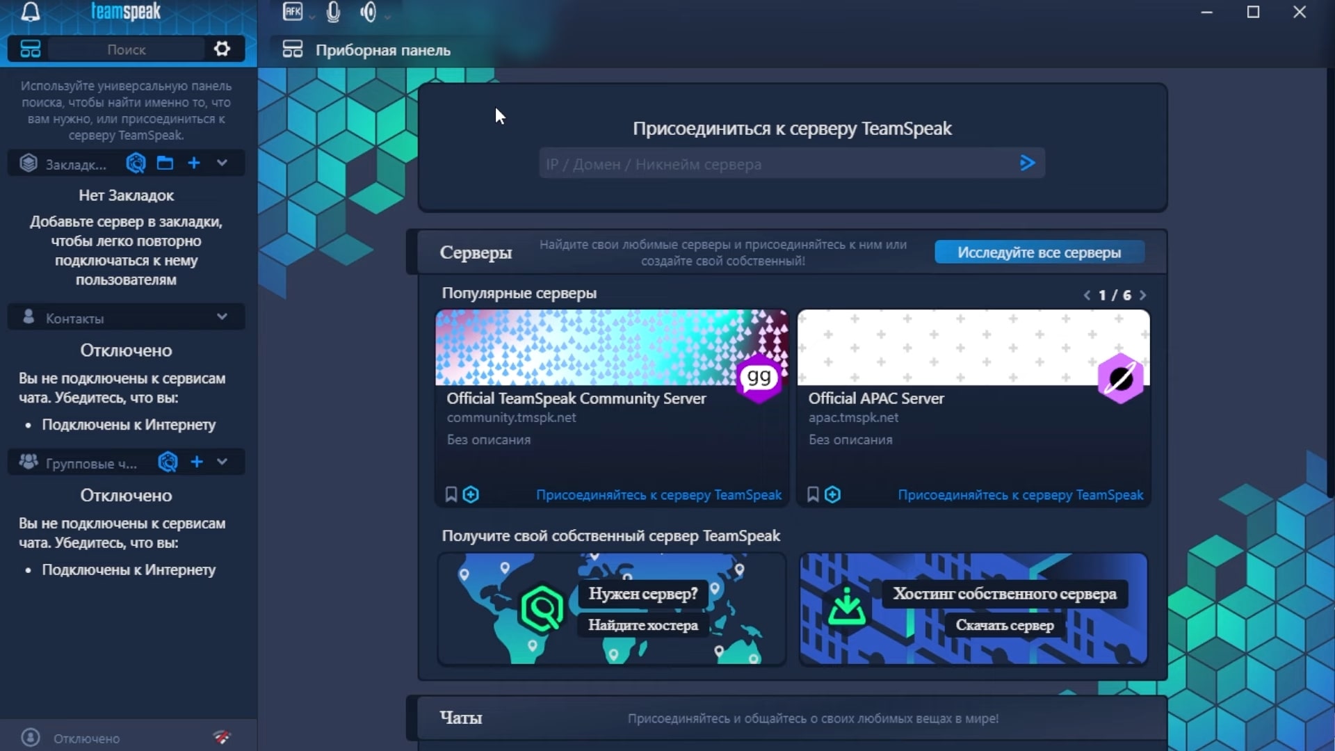Mute the speaker output
The image size is (1335, 751).
point(369,12)
